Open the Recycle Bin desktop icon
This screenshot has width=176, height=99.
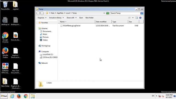click(x=5, y=5)
